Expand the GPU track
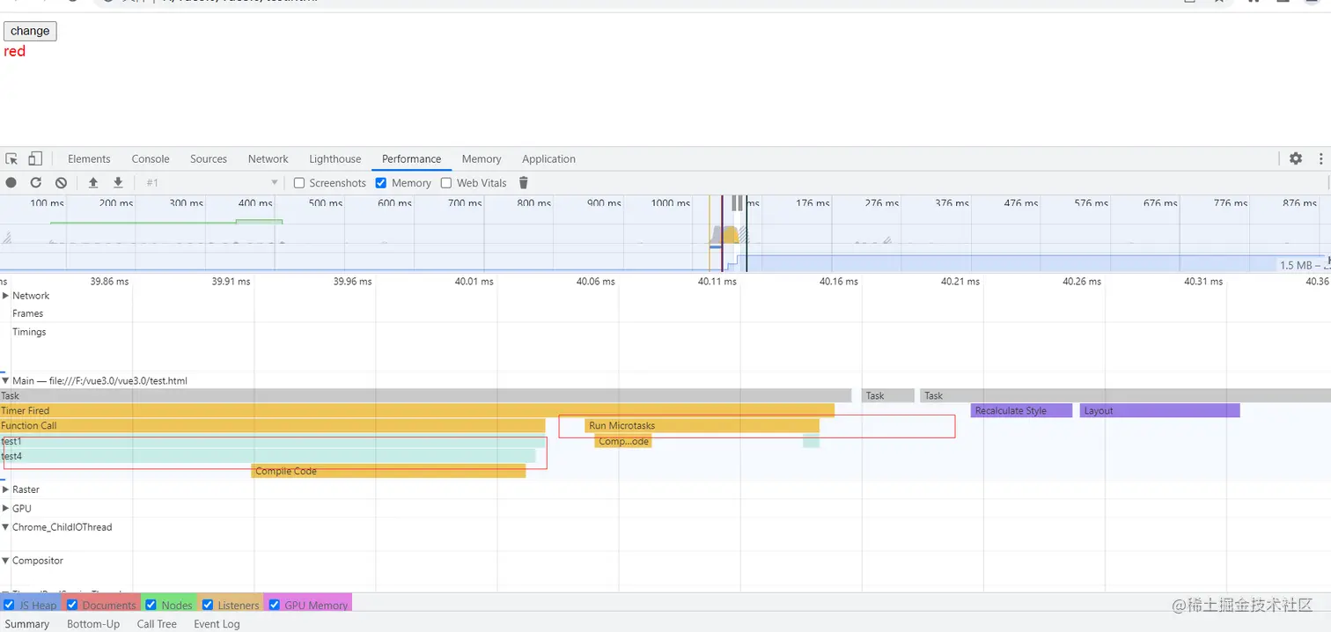Viewport: 1331px width, 632px height. [6, 509]
